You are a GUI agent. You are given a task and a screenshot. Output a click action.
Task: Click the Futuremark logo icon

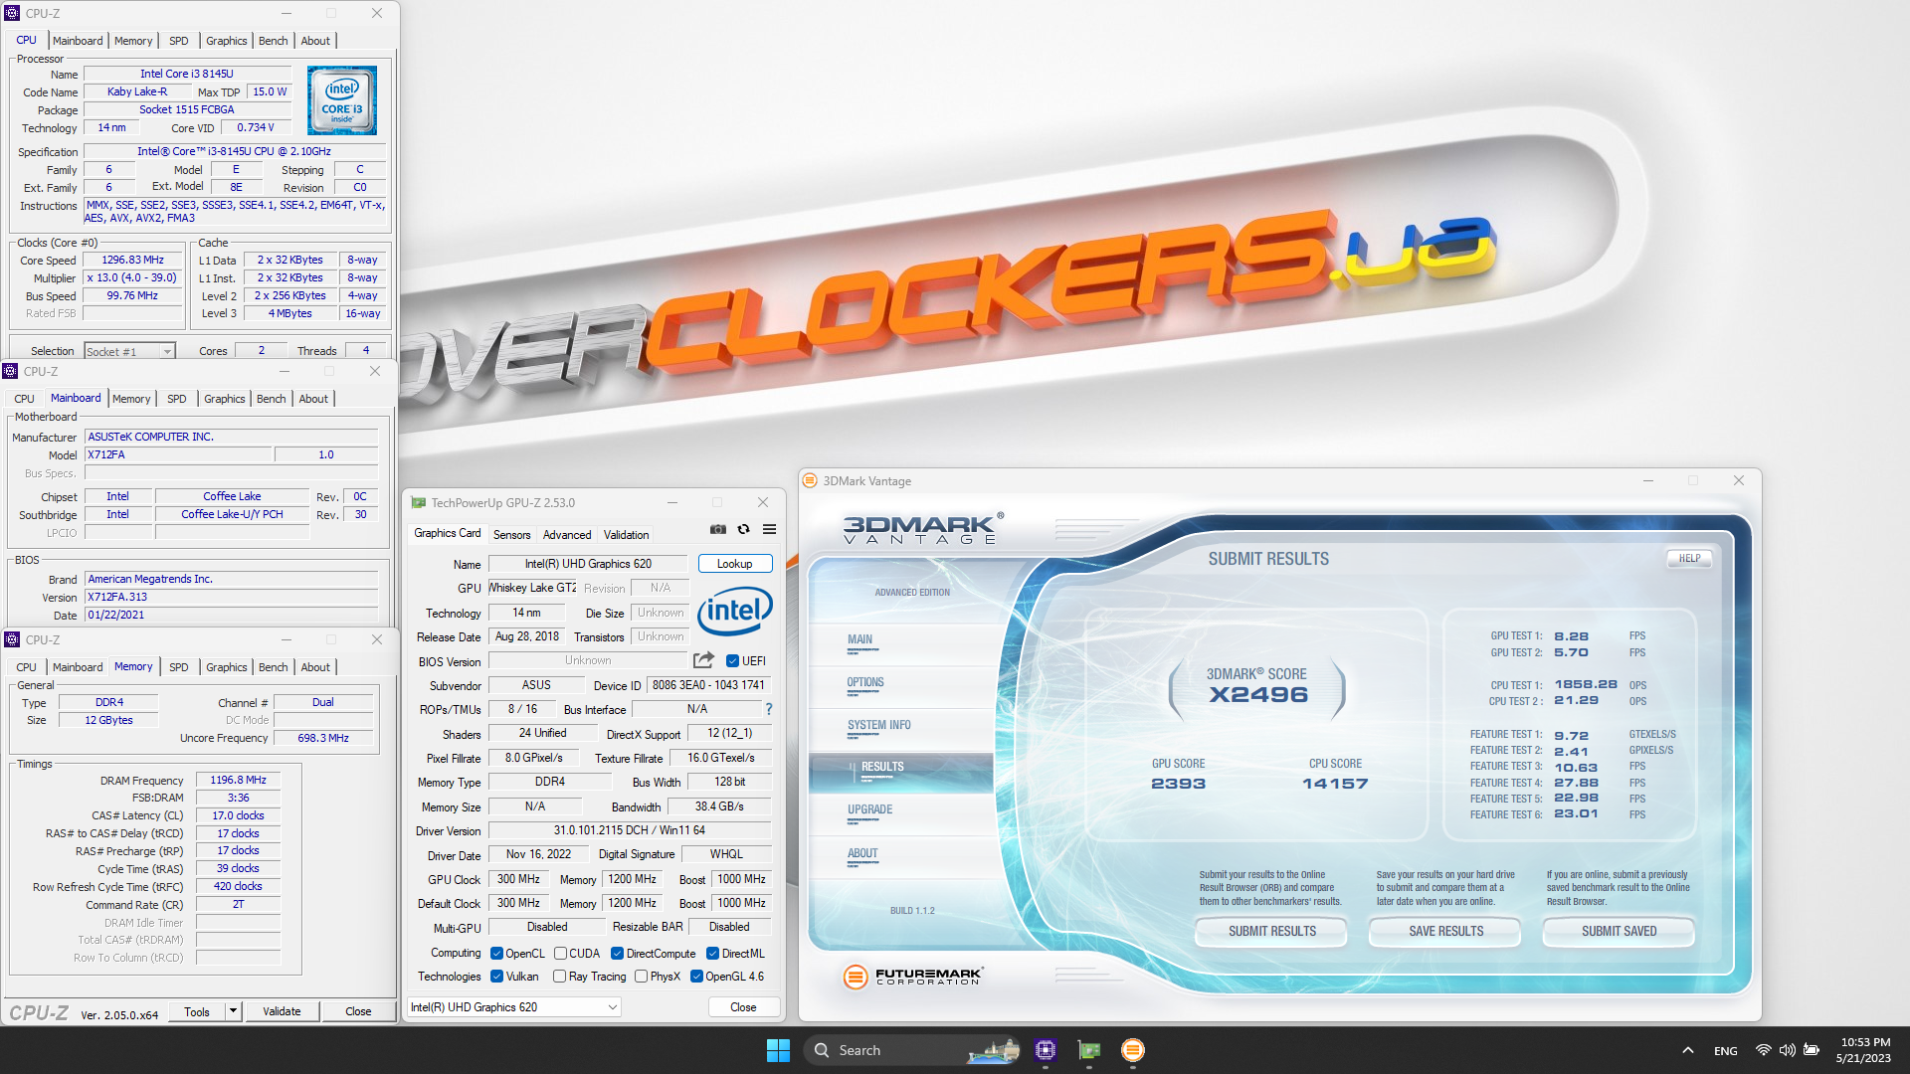pos(855,977)
